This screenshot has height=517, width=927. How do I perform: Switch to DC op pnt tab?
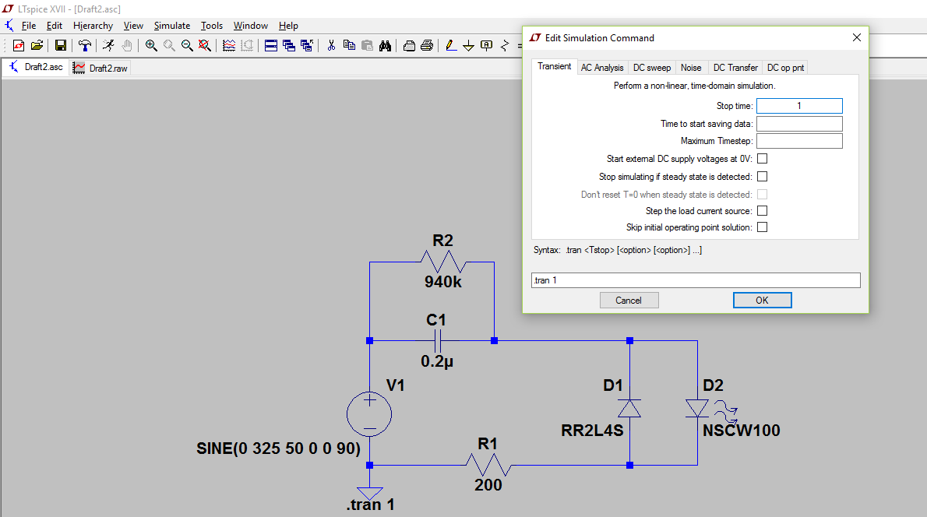[785, 68]
